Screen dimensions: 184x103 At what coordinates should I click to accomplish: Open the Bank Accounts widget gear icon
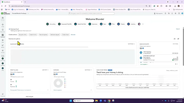click(176, 64)
